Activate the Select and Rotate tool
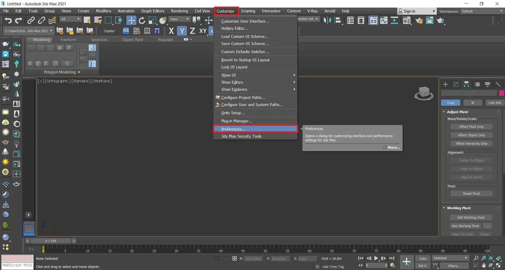 (x=142, y=20)
